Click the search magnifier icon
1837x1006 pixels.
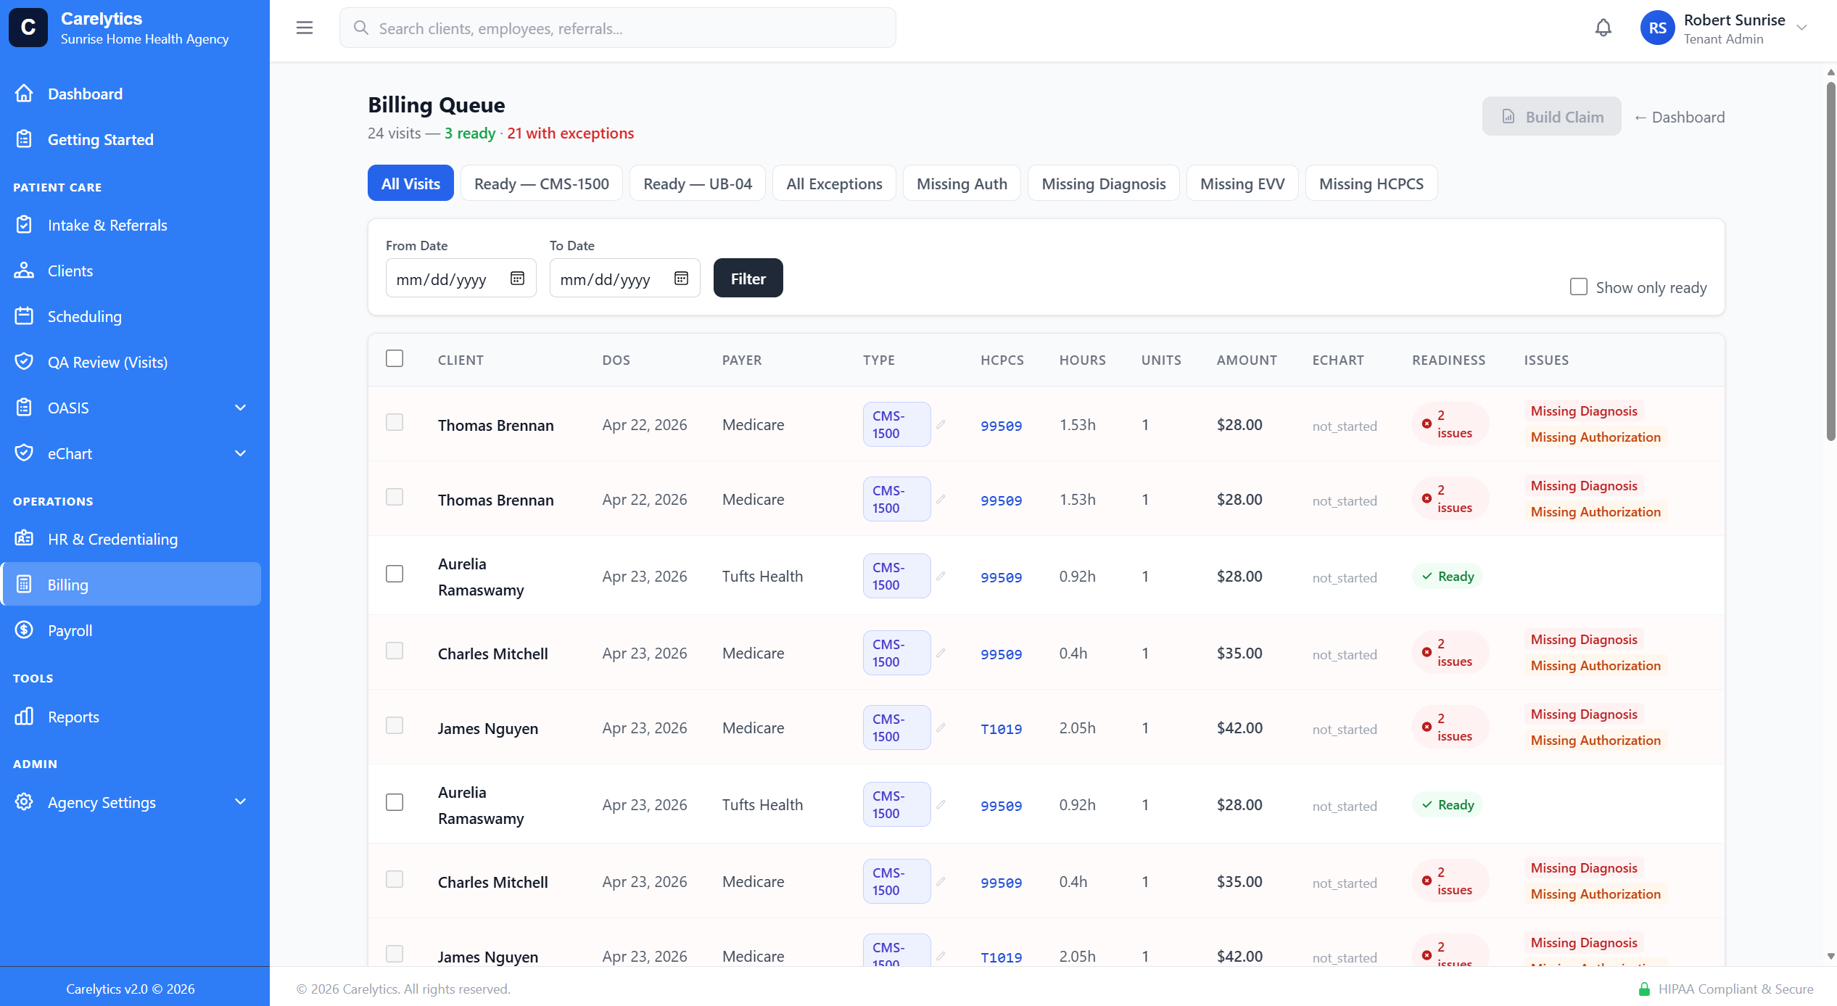[360, 28]
